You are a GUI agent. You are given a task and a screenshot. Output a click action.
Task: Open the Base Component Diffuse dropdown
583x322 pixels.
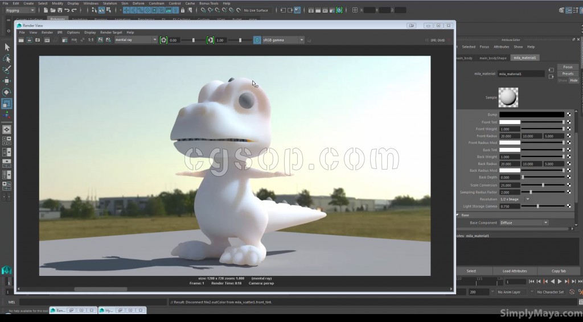pos(524,222)
